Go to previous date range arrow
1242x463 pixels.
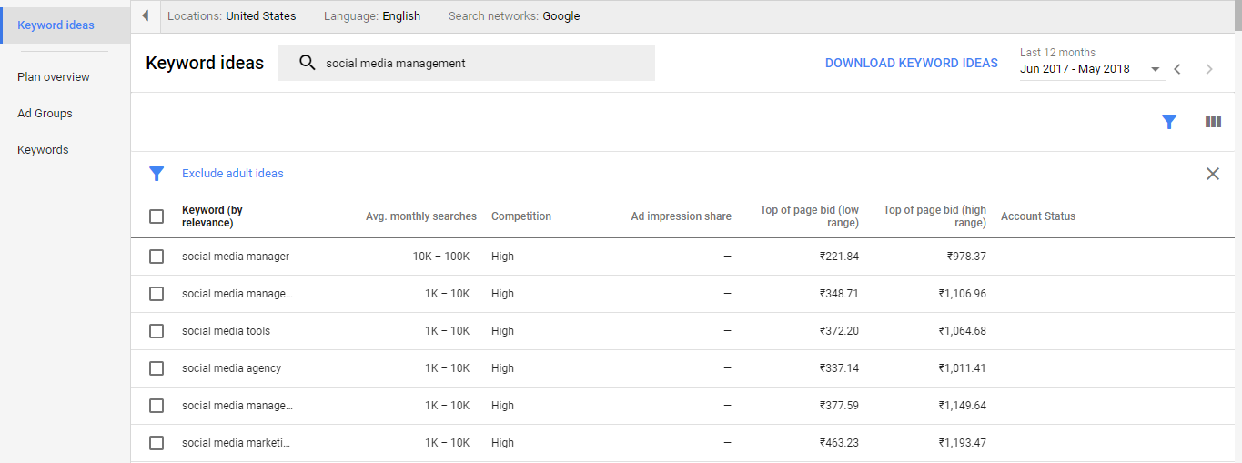tap(1177, 69)
